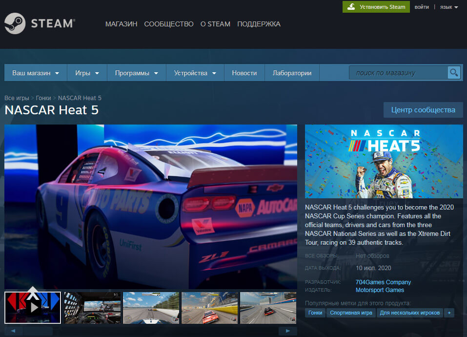Click the release date 10 июл. 2020

coord(373,268)
